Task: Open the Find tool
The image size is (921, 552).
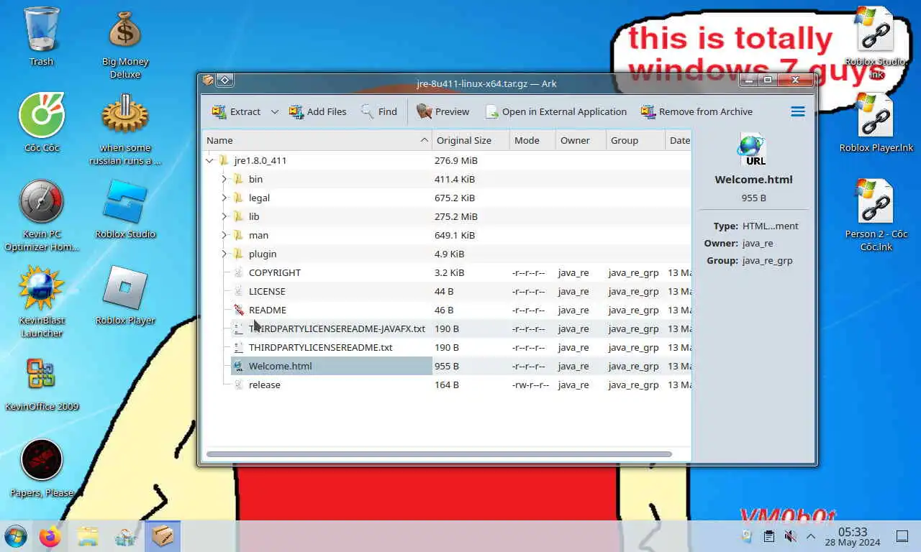Action: point(378,111)
